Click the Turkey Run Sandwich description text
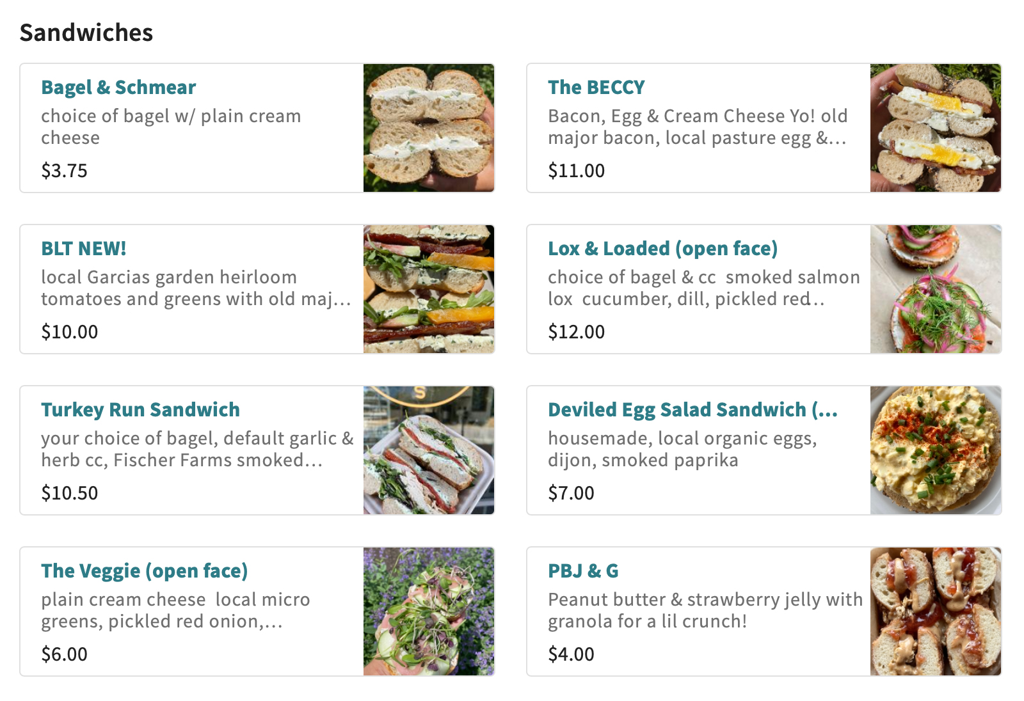This screenshot has height=701, width=1024. (197, 449)
